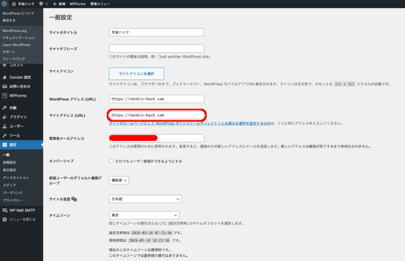Image resolution: width=405 pixels, height=261 pixels.
Task: Click the plus icon for 新規
Action: tap(55, 4)
